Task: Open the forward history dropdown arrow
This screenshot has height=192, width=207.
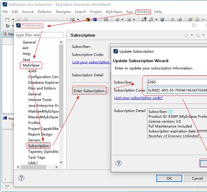Action: [203, 35]
